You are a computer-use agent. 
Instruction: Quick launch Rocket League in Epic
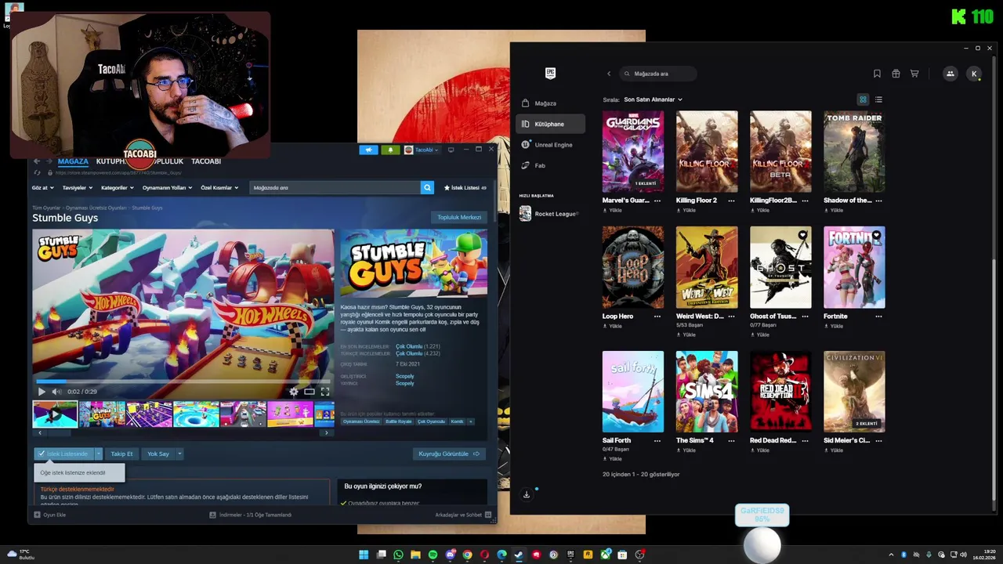pyautogui.click(x=549, y=214)
